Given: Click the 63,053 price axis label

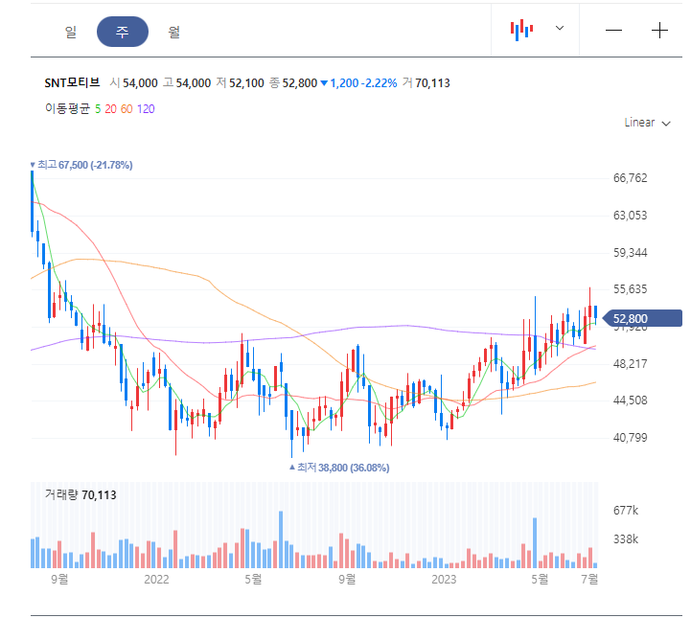Looking at the screenshot, I should (631, 216).
